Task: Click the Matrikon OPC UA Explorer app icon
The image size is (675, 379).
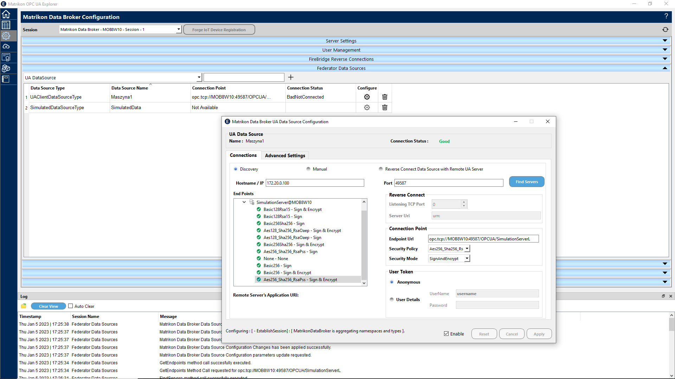Action: pos(4,4)
